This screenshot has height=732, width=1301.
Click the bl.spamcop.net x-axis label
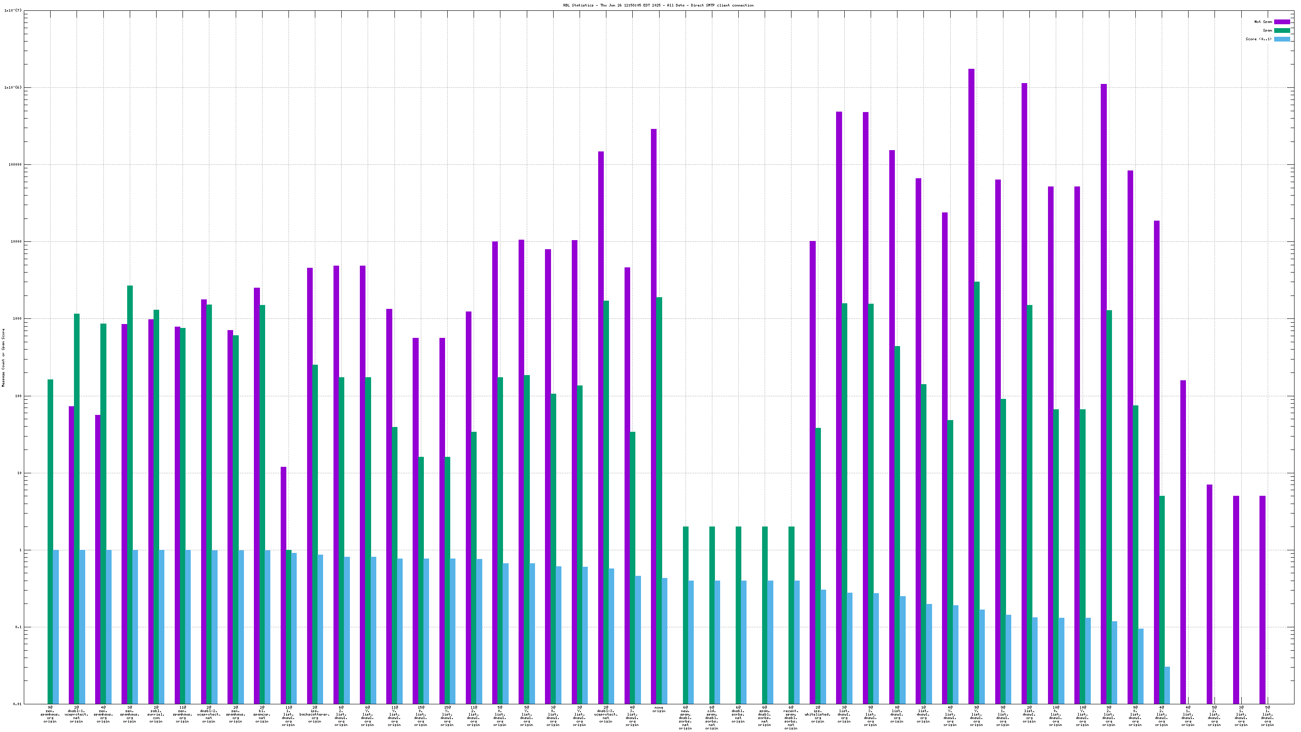[262, 714]
